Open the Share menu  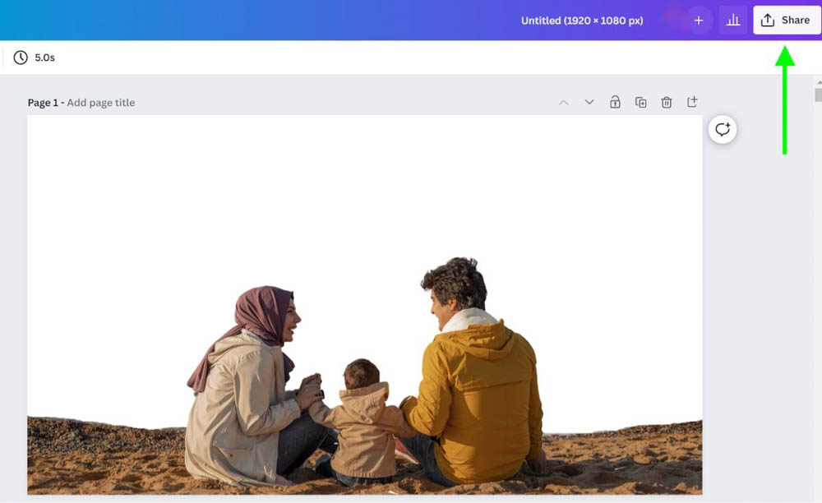click(x=787, y=21)
